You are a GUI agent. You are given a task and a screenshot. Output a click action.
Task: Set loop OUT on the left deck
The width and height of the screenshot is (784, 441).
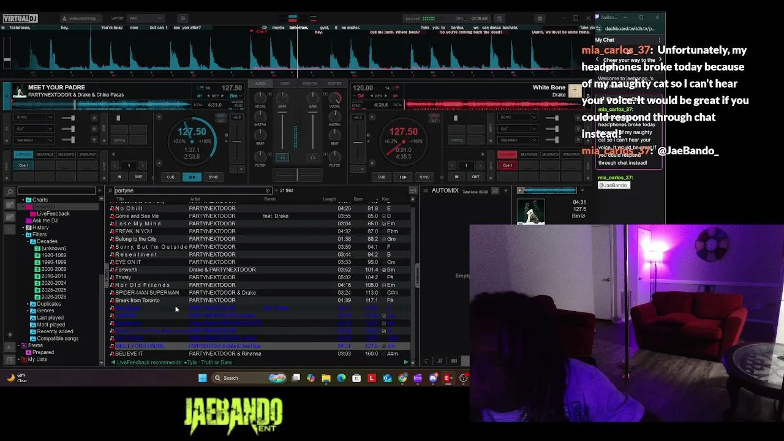pos(138,177)
